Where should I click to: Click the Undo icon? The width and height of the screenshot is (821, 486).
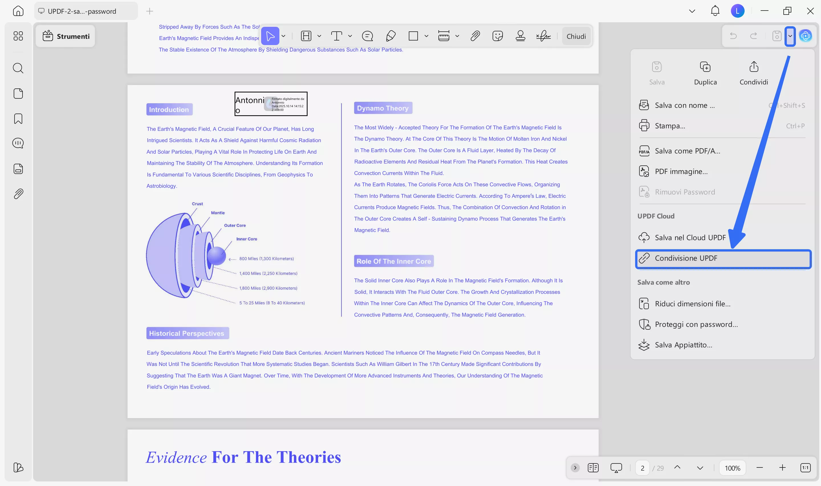click(x=733, y=36)
